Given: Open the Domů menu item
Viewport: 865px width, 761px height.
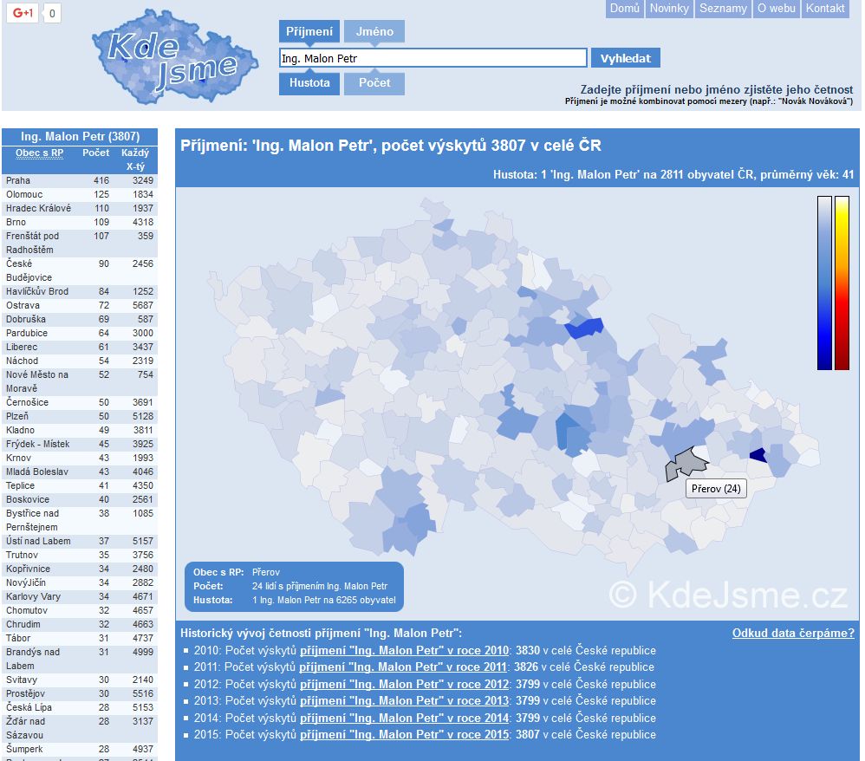Looking at the screenshot, I should tap(624, 9).
